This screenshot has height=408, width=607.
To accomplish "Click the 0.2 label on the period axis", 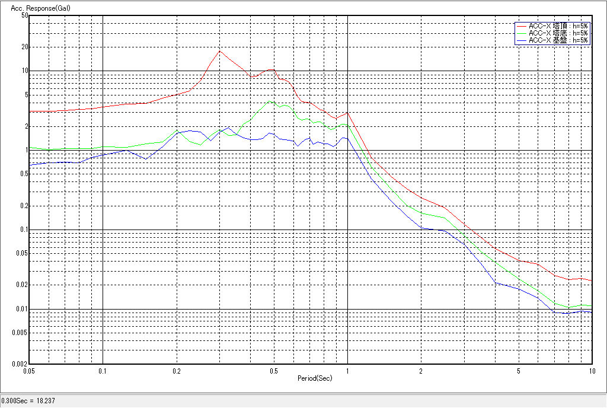I will 177,371.
